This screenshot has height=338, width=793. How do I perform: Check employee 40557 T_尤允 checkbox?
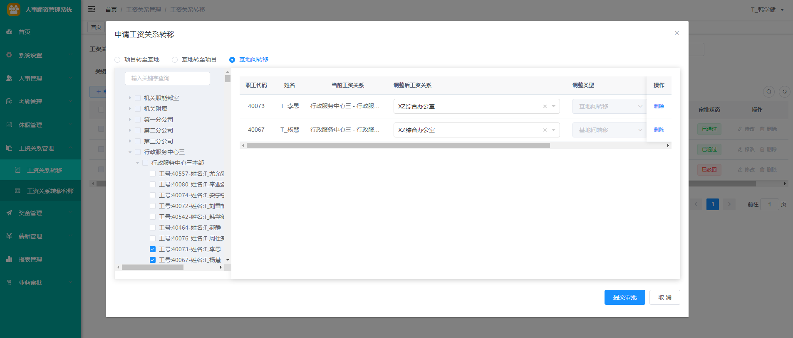point(153,174)
